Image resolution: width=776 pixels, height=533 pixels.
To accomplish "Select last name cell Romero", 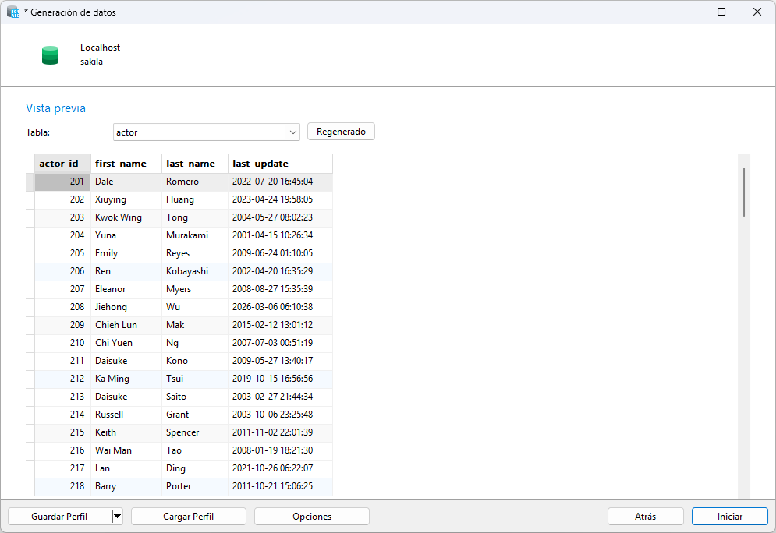I will (195, 182).
